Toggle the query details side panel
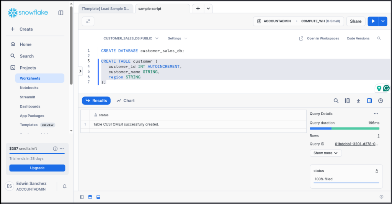 pos(369,101)
